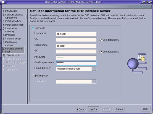Select the Existing user radio button

point(33,76)
